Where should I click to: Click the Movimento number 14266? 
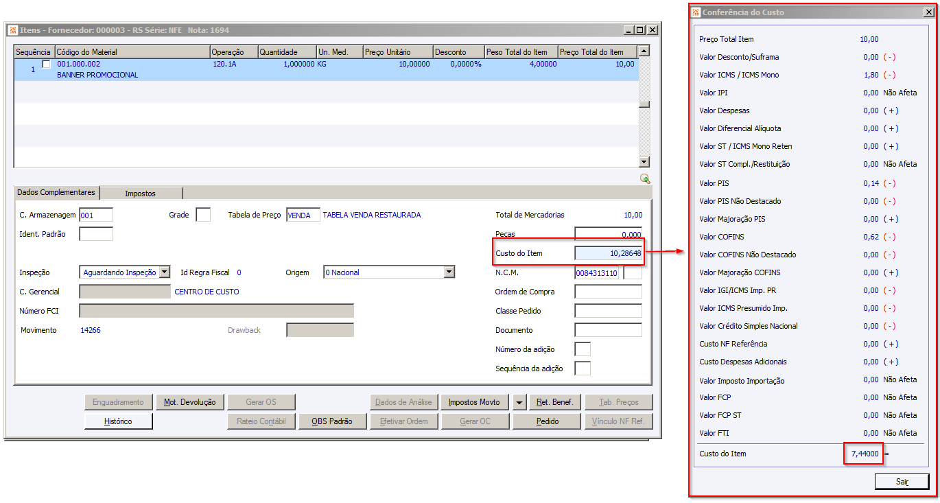tap(91, 330)
